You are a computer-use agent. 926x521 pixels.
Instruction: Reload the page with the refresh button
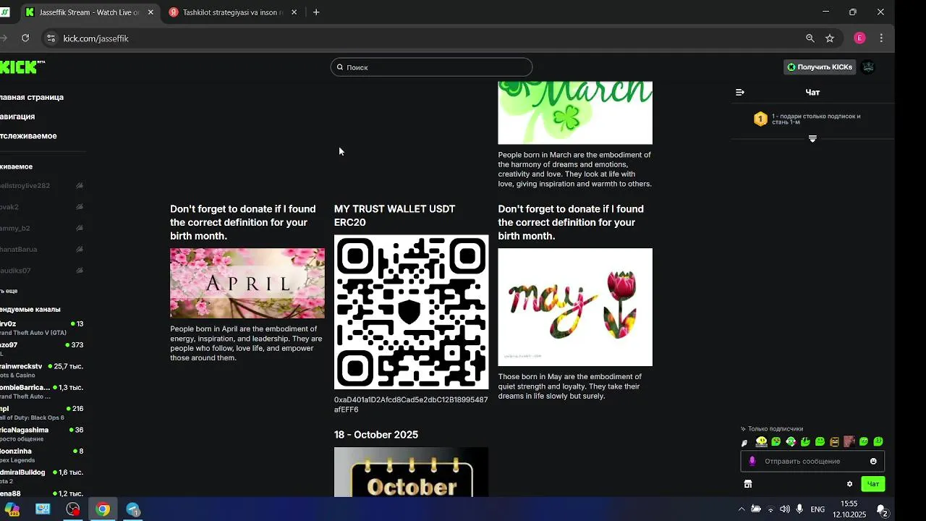25,38
